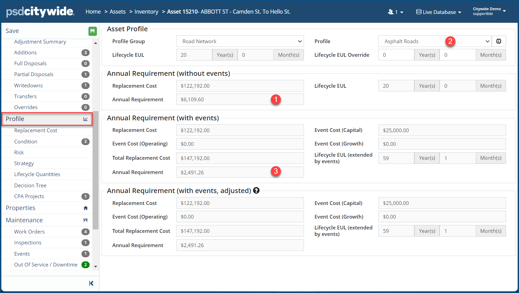The height and width of the screenshot is (293, 519).
Task: Go to the Decision Tree section
Action: point(30,186)
